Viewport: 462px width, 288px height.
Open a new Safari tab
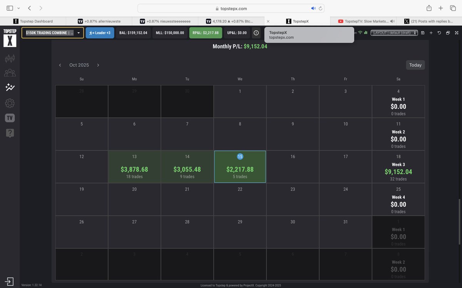(x=441, y=8)
